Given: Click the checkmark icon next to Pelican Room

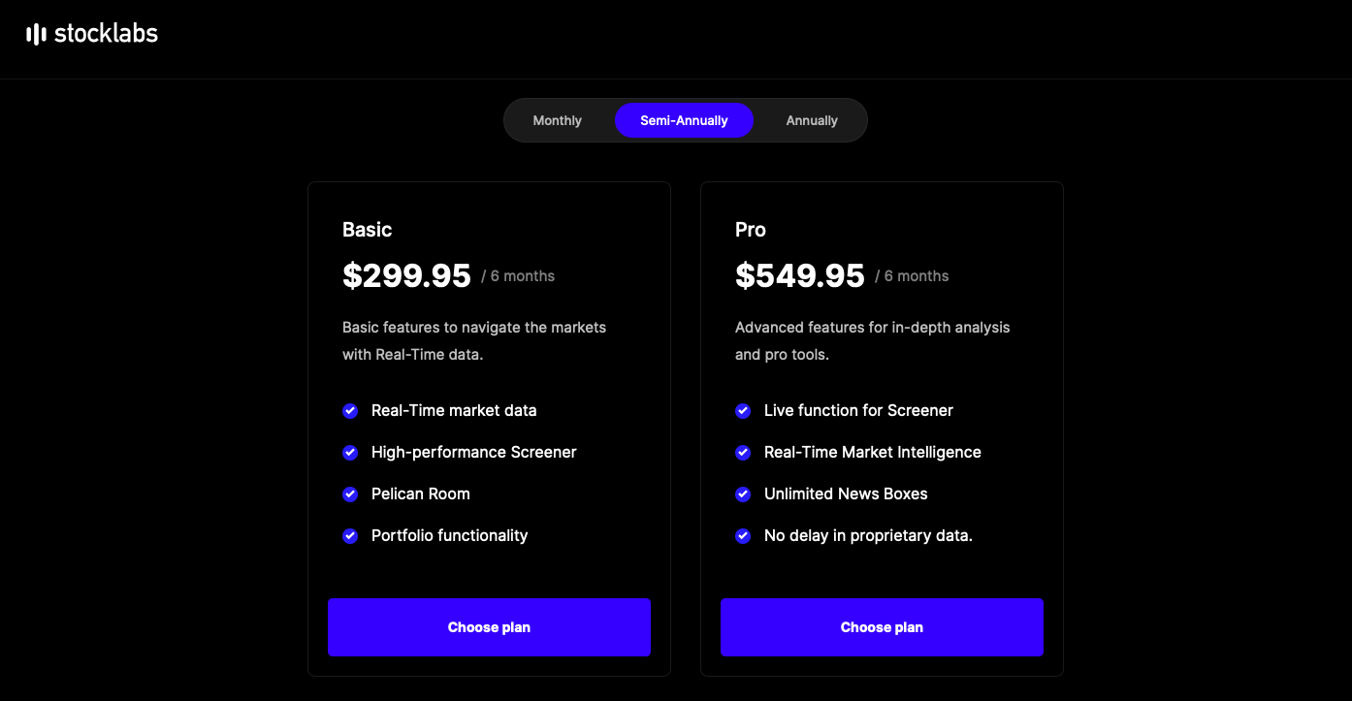Looking at the screenshot, I should point(350,494).
